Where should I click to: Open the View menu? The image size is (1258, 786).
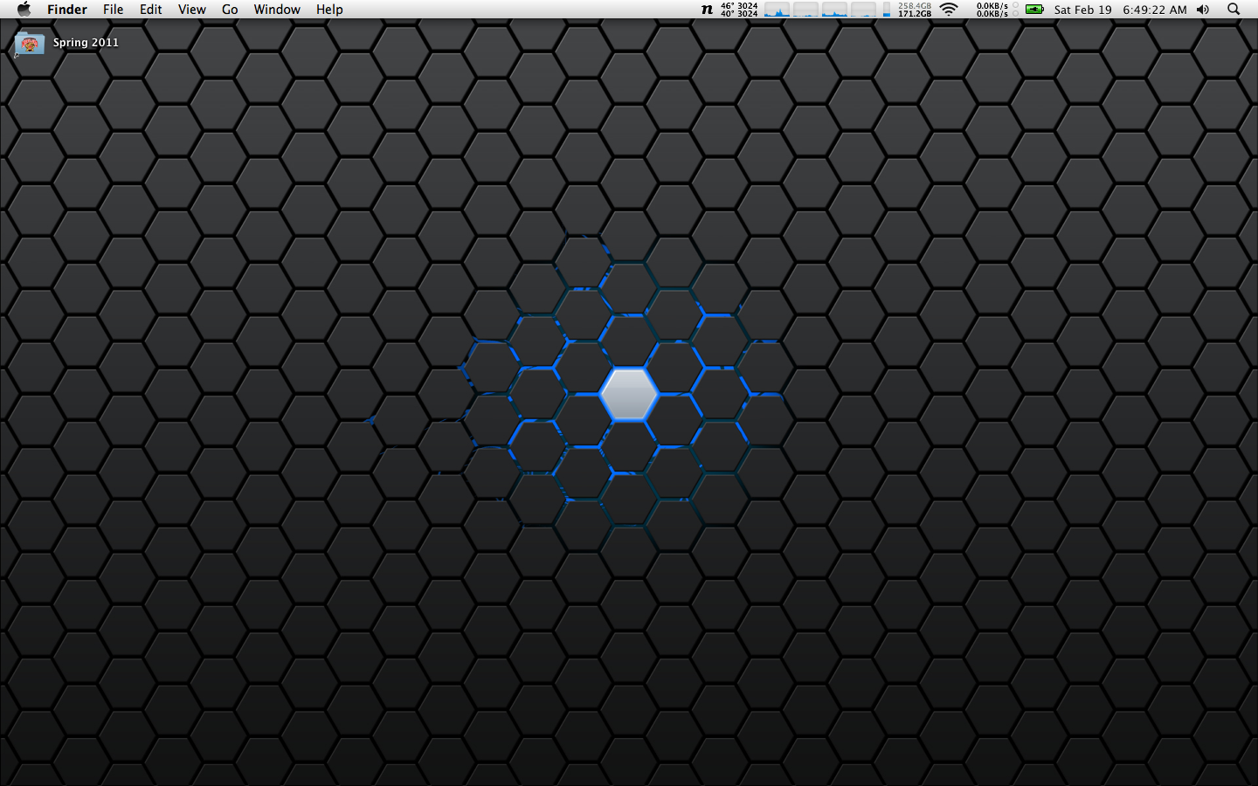(x=192, y=10)
